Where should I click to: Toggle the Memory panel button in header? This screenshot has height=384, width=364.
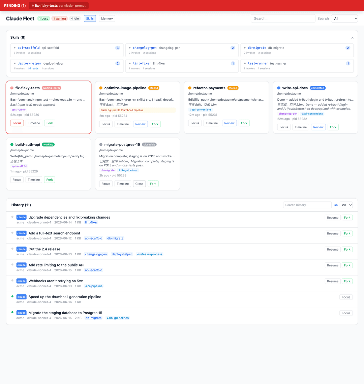click(107, 19)
